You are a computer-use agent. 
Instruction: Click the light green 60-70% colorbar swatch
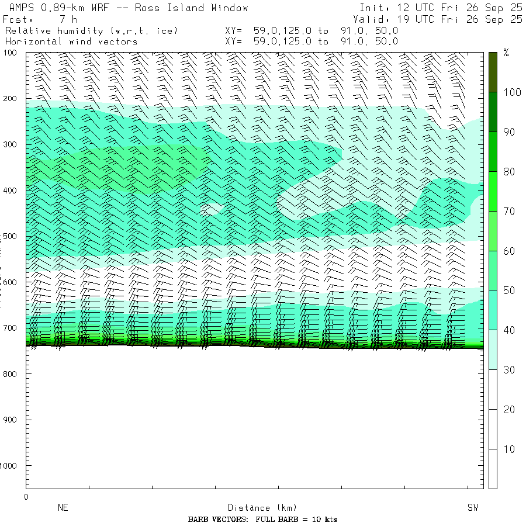pos(493,231)
